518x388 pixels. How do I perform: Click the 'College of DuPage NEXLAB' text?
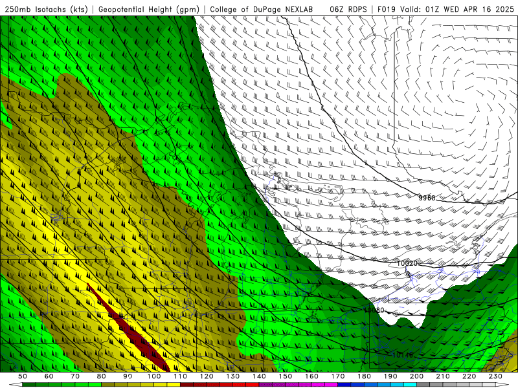(x=262, y=9)
